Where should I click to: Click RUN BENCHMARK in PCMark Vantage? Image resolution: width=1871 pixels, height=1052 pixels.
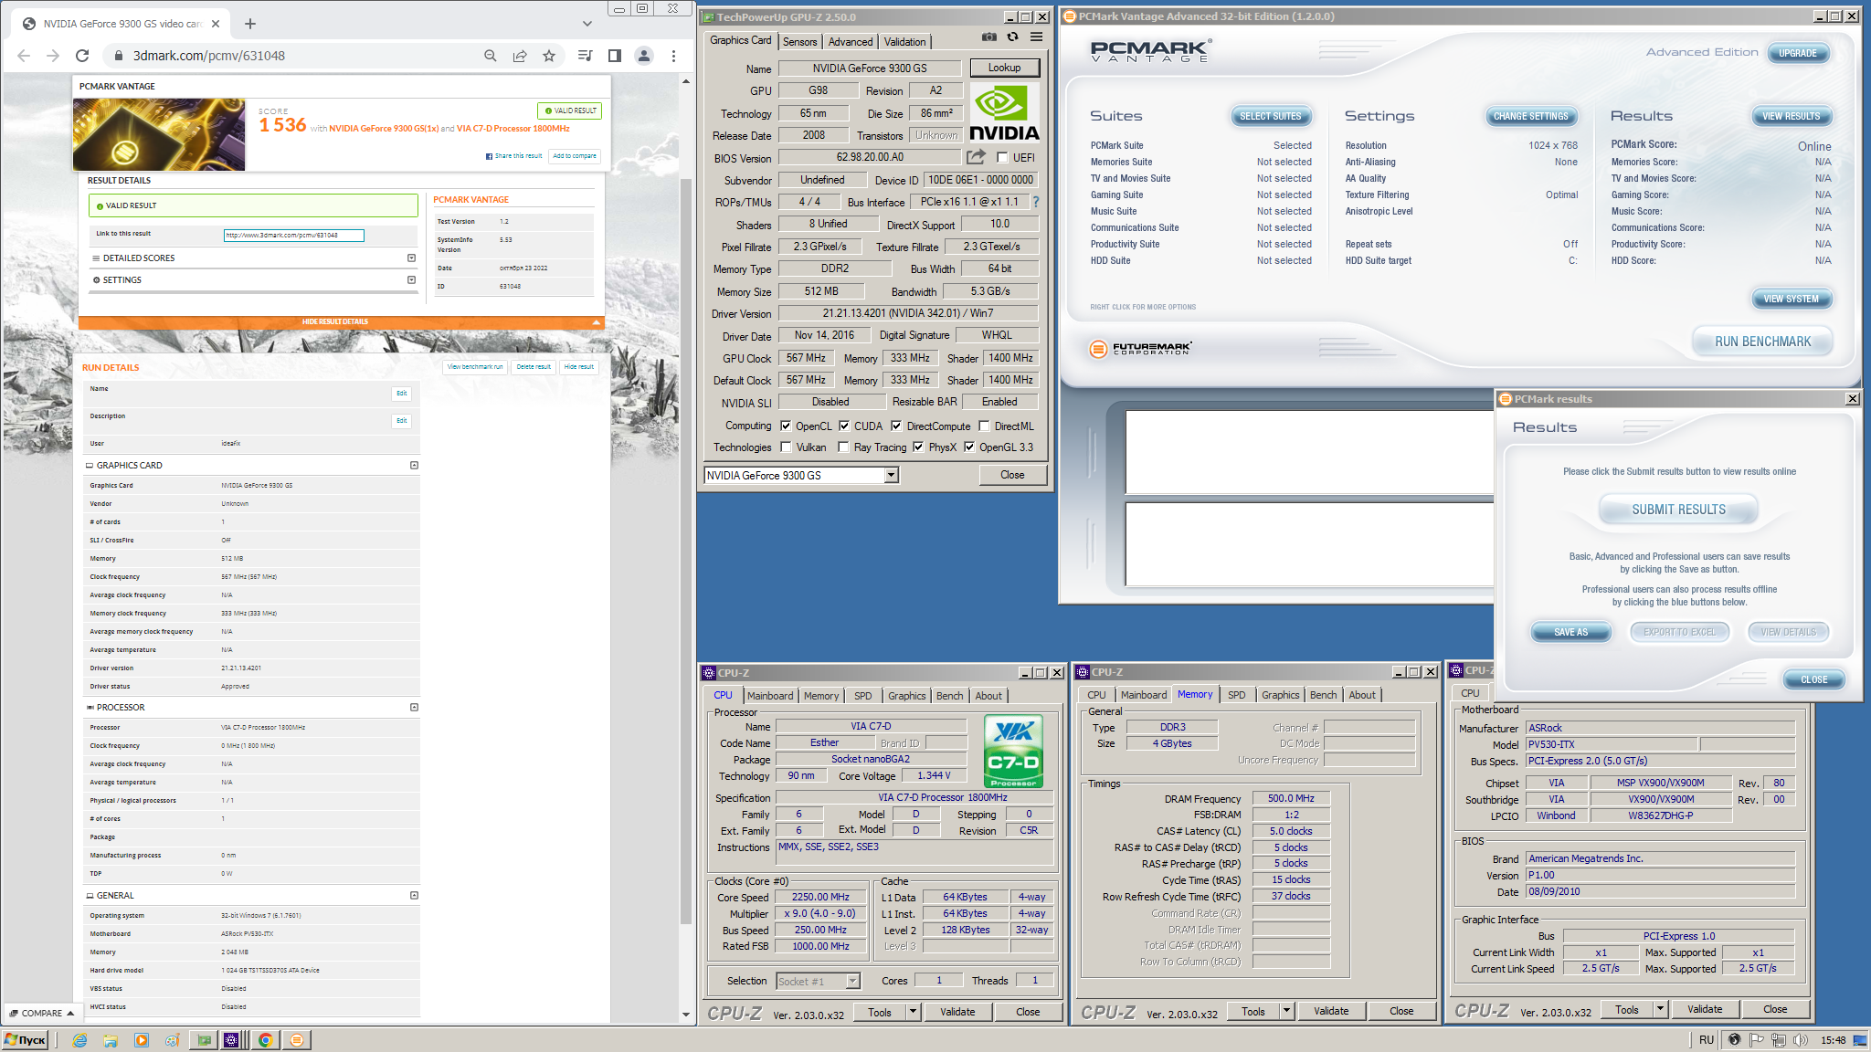pos(1762,342)
